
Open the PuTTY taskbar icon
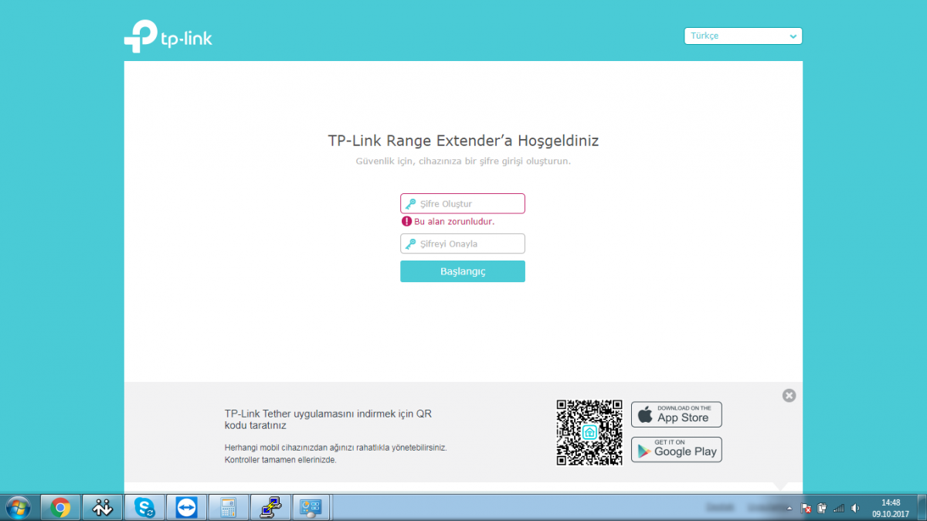pyautogui.click(x=270, y=508)
